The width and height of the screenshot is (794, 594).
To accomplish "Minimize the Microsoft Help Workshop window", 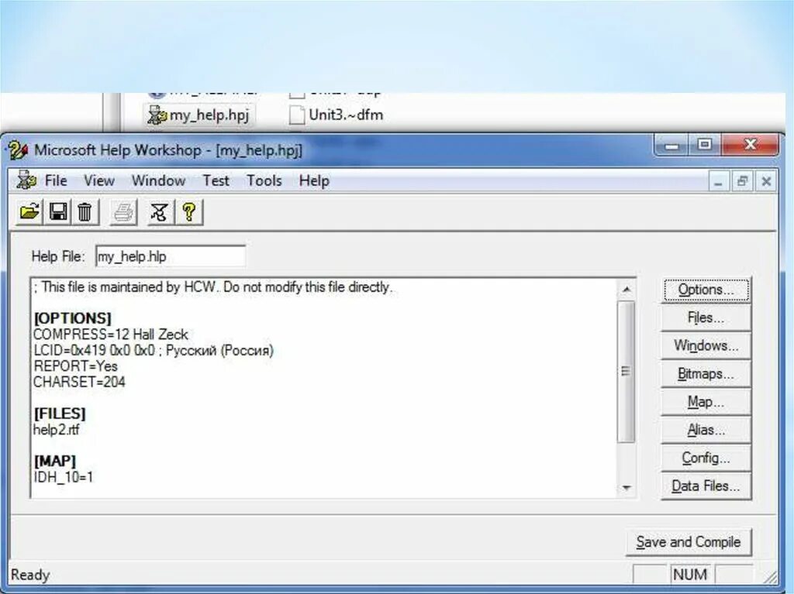I will [672, 146].
